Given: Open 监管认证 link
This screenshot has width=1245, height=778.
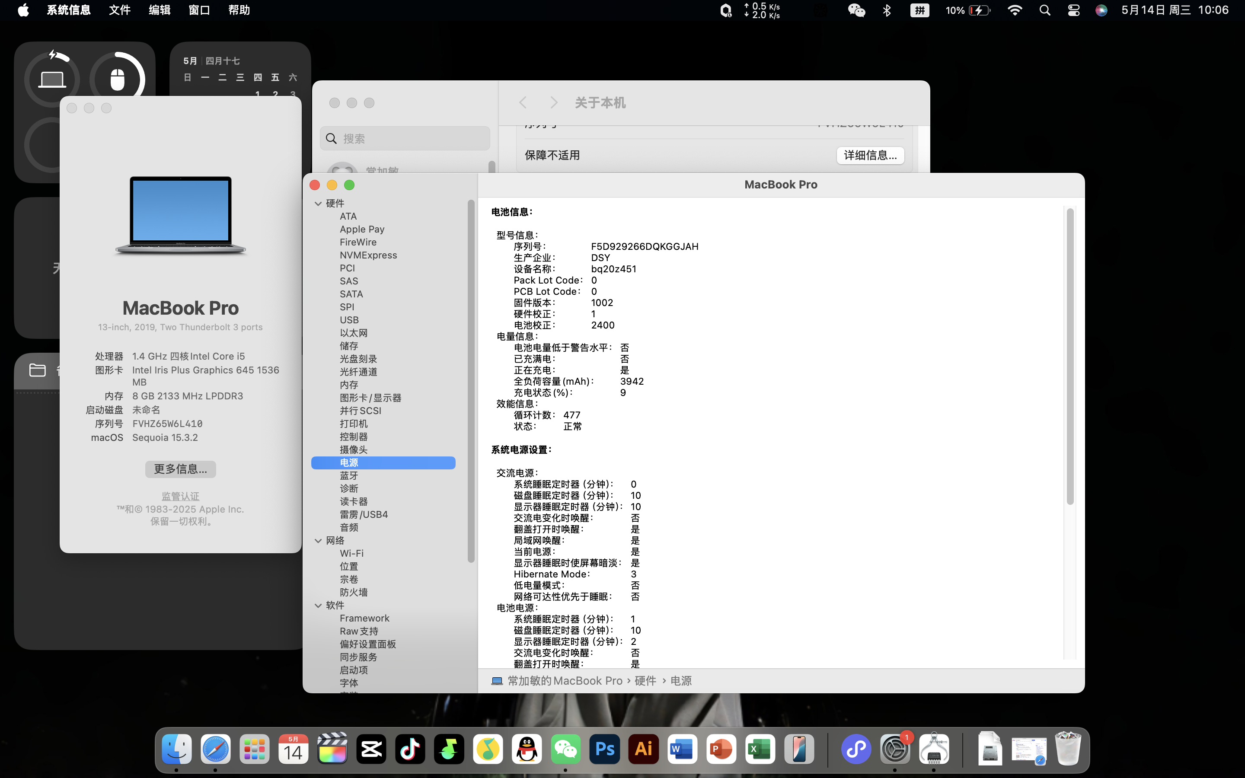Looking at the screenshot, I should click(x=181, y=496).
